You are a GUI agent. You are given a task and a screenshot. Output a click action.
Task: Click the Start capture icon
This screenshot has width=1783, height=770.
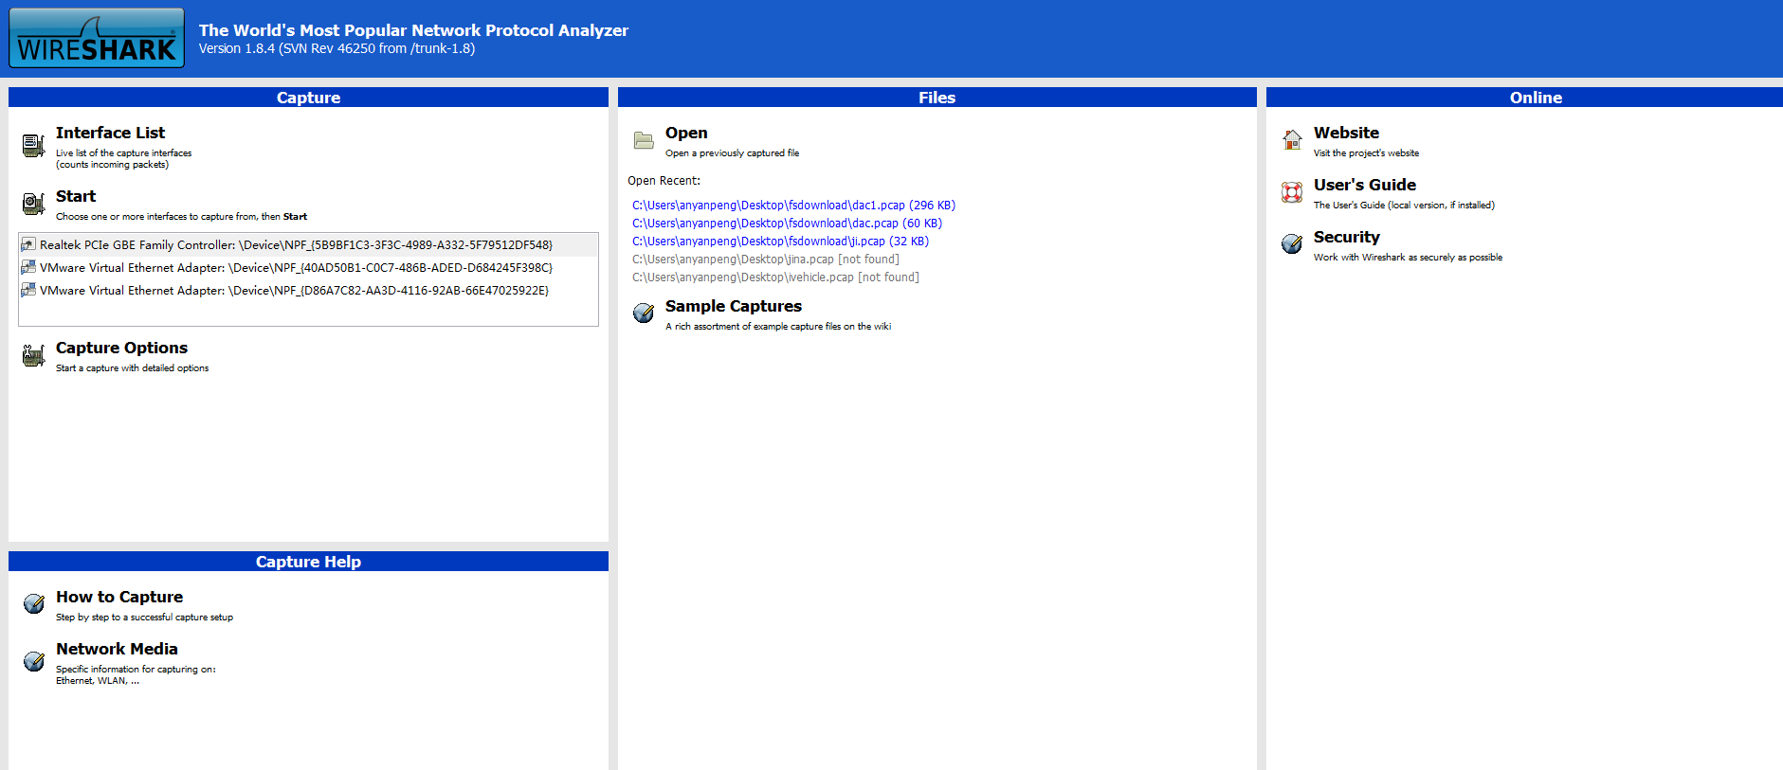tap(33, 204)
